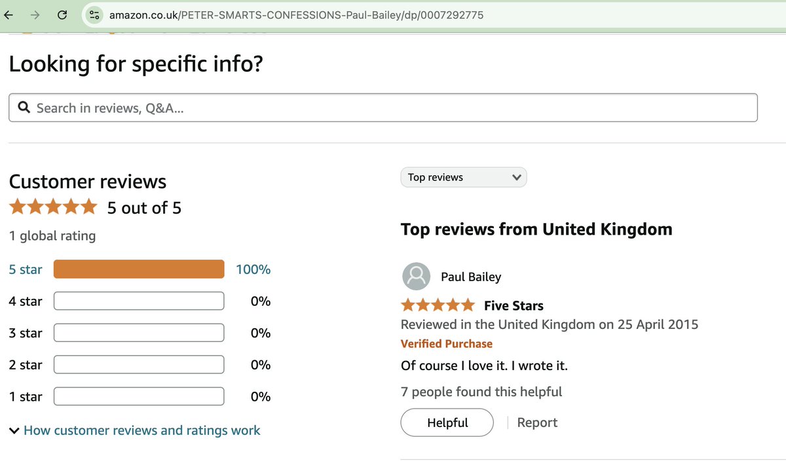The width and height of the screenshot is (786, 461).
Task: Click the empty 1 star rating bar
Action: pyautogui.click(x=139, y=396)
